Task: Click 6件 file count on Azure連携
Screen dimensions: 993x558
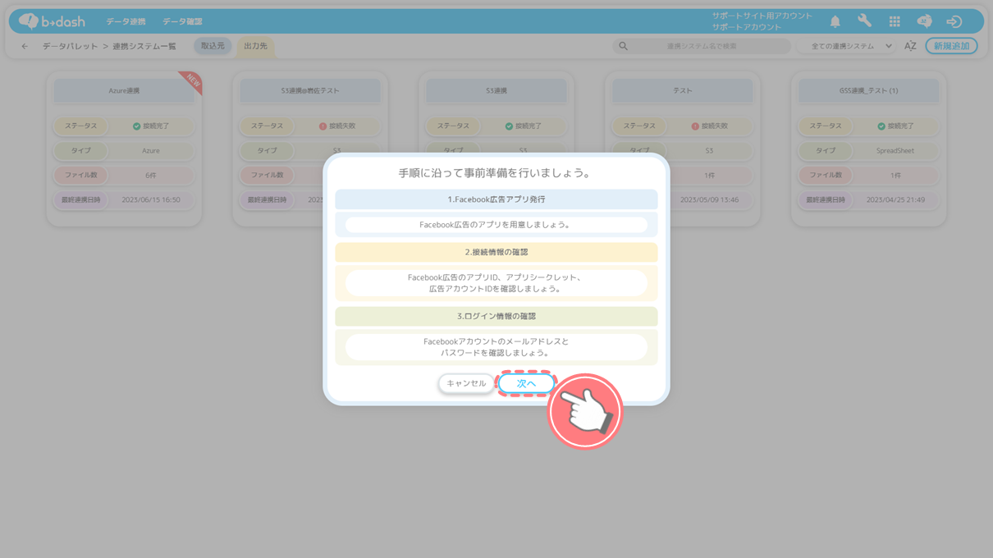Action: (151, 176)
